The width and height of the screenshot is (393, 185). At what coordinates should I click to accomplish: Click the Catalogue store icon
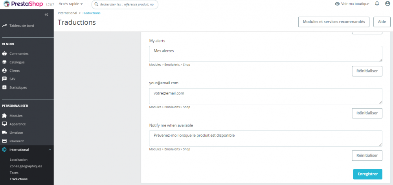(x=4, y=62)
